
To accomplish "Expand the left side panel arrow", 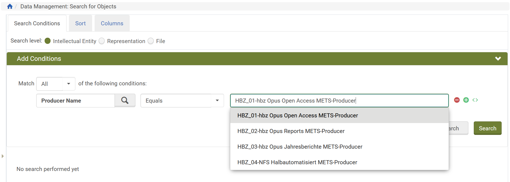I will click(3, 156).
